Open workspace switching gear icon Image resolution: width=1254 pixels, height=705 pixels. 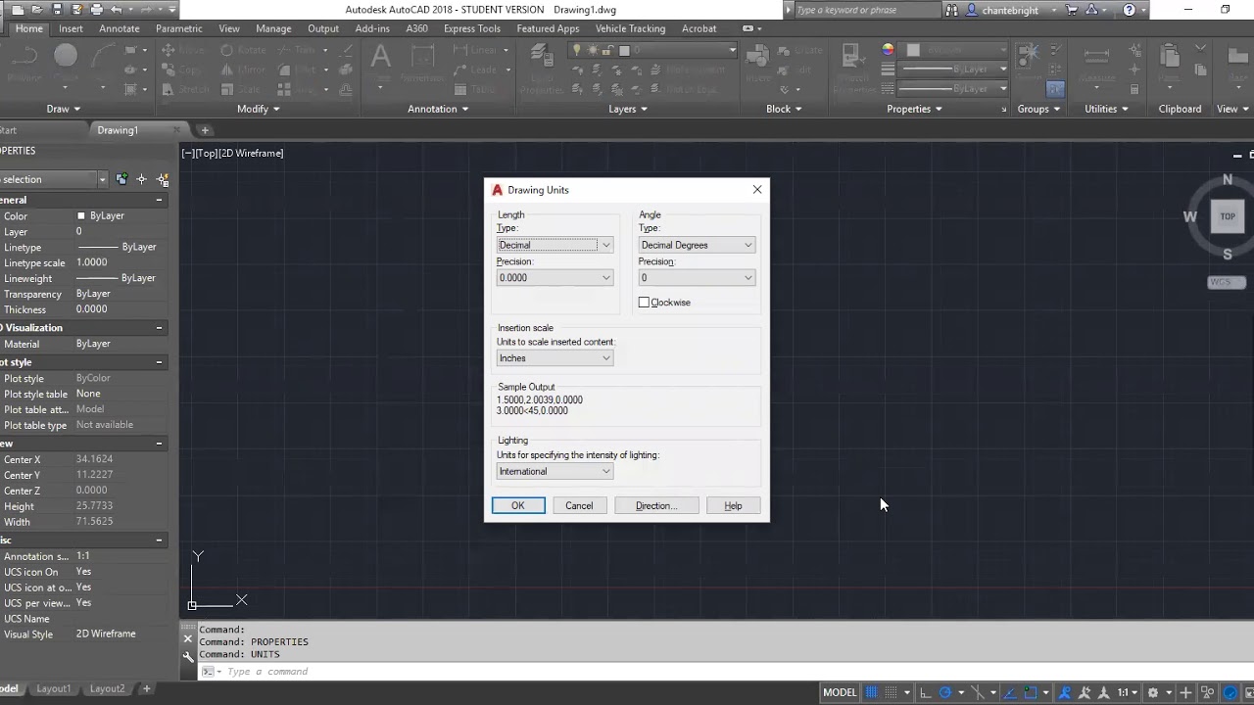[1153, 692]
